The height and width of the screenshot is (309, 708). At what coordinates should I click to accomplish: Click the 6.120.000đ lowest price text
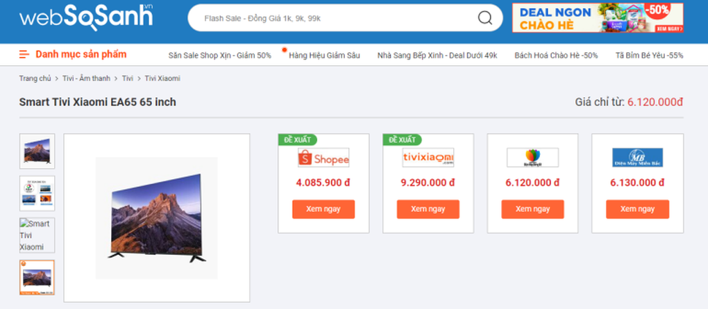pos(655,102)
